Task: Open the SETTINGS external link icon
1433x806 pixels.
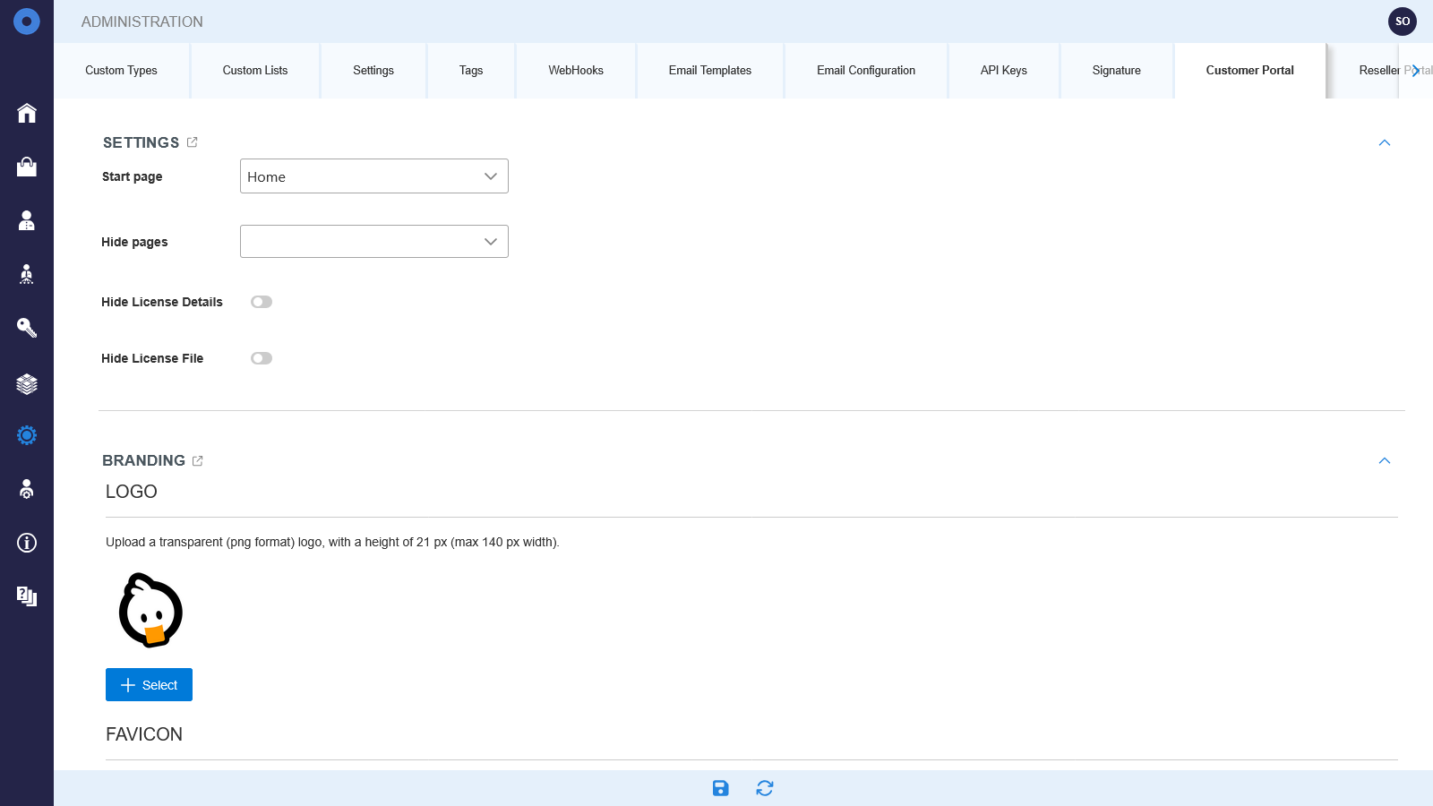Action: point(193,141)
